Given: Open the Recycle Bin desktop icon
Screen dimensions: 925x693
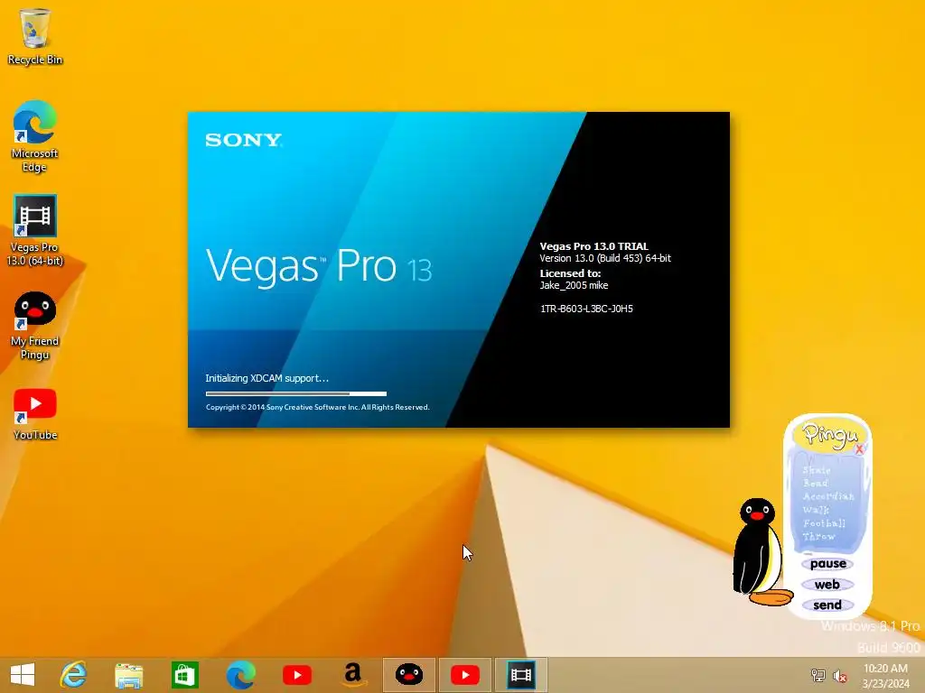Looking at the screenshot, I should pyautogui.click(x=35, y=35).
